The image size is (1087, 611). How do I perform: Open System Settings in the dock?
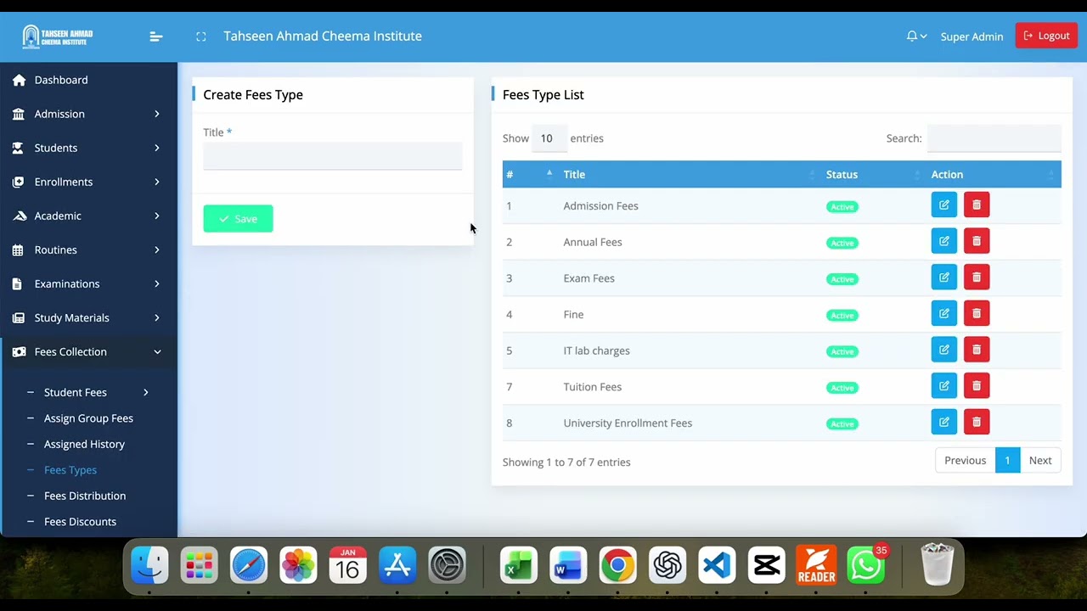(447, 565)
